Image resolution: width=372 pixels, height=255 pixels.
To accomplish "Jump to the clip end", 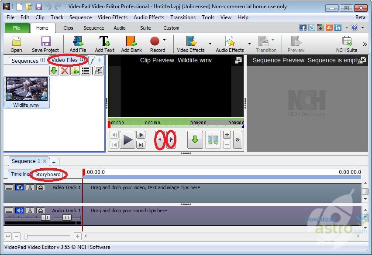I will 141,145.
